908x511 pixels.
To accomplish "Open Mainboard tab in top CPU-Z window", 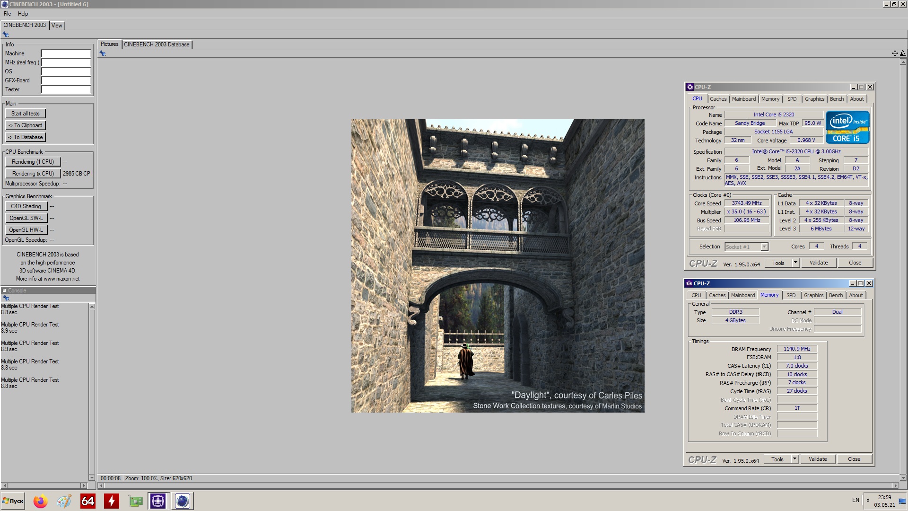I will click(x=744, y=99).
